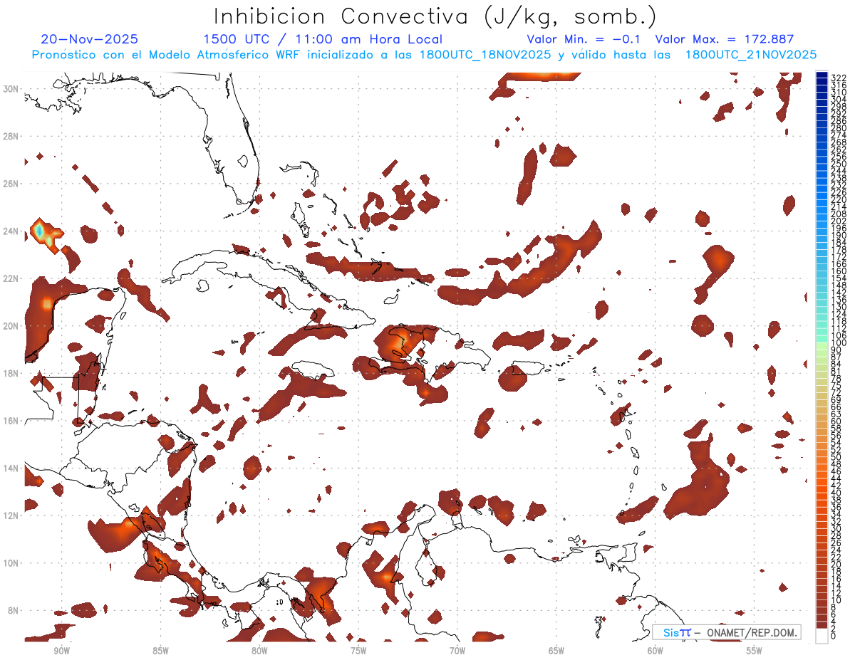The width and height of the screenshot is (855, 660).
Task: Click the colorbar value '20'
Action: point(836,565)
